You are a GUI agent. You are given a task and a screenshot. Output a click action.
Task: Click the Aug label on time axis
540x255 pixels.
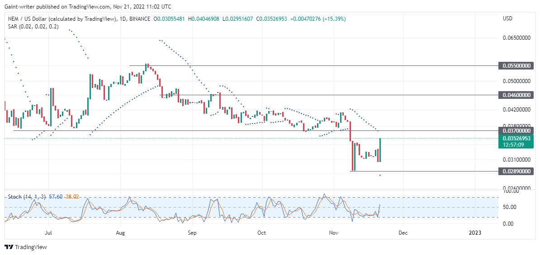coord(121,232)
